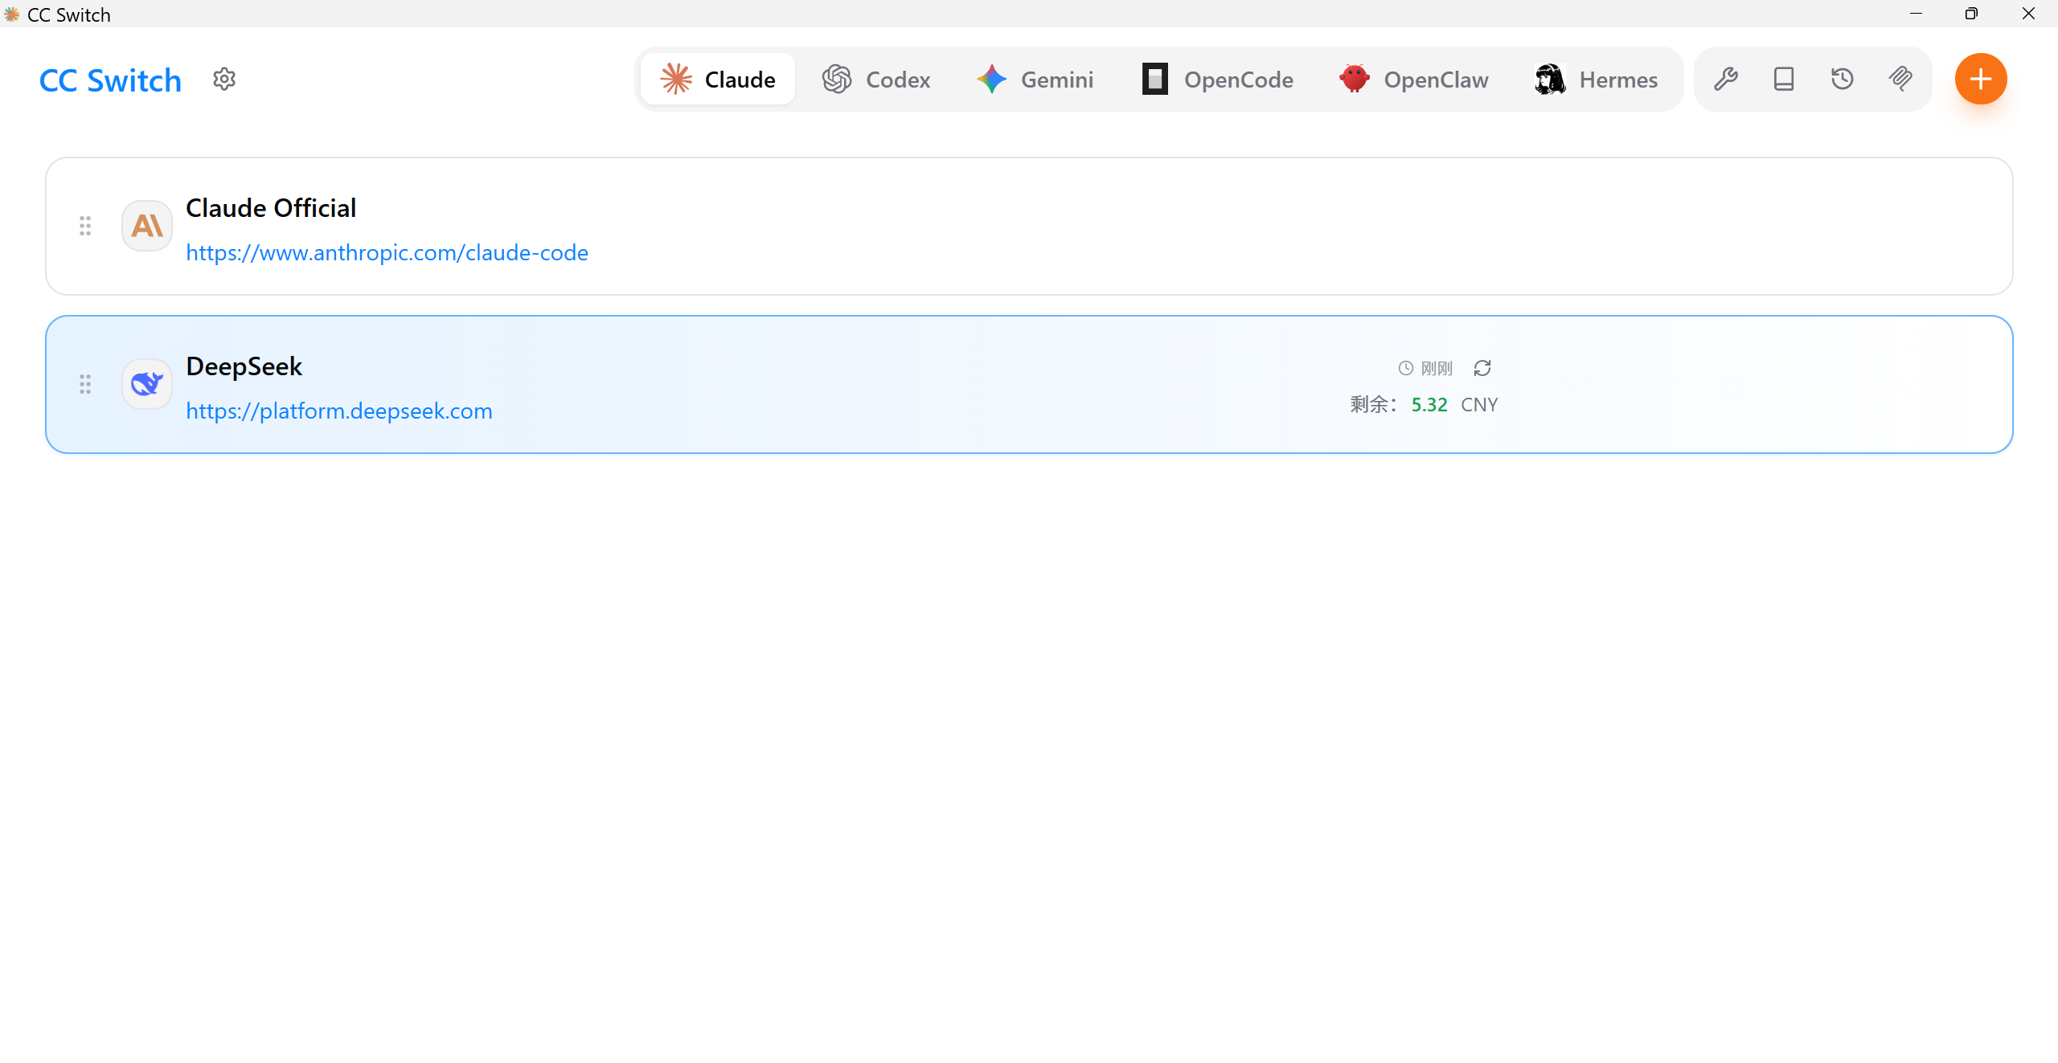This screenshot has height=1063, width=2058.
Task: Restore down the CC Switch window
Action: pos(1971,14)
